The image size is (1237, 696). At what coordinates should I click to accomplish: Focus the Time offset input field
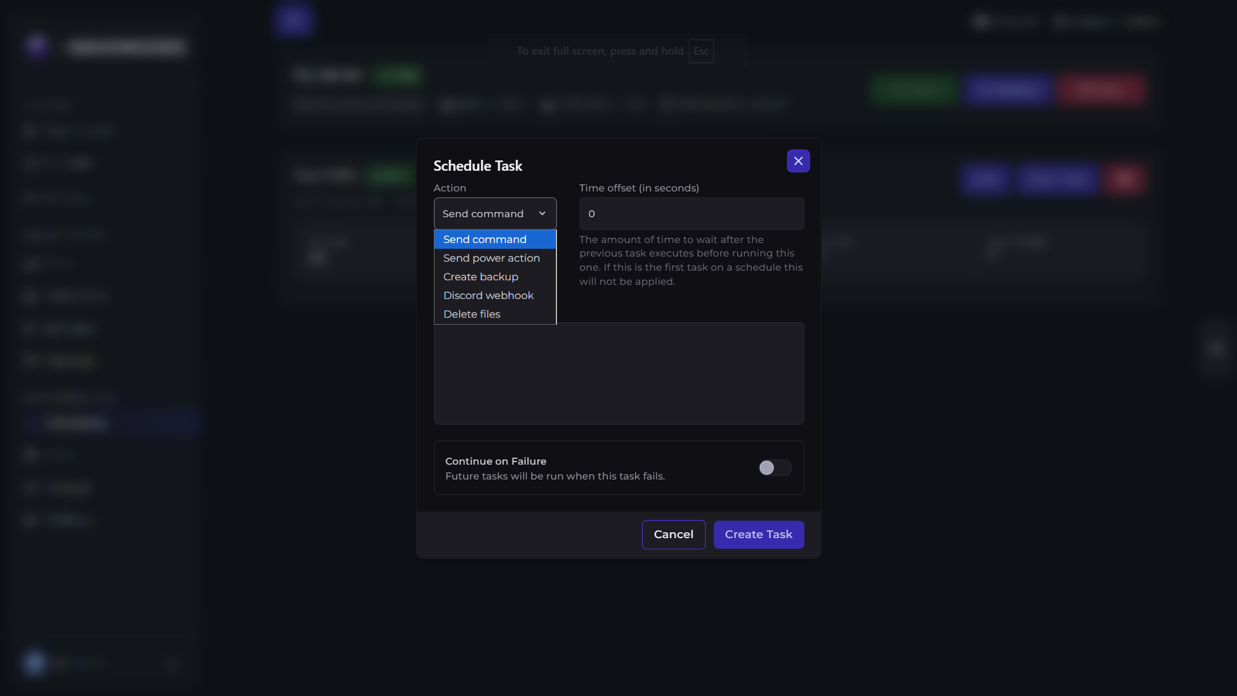[x=692, y=213]
